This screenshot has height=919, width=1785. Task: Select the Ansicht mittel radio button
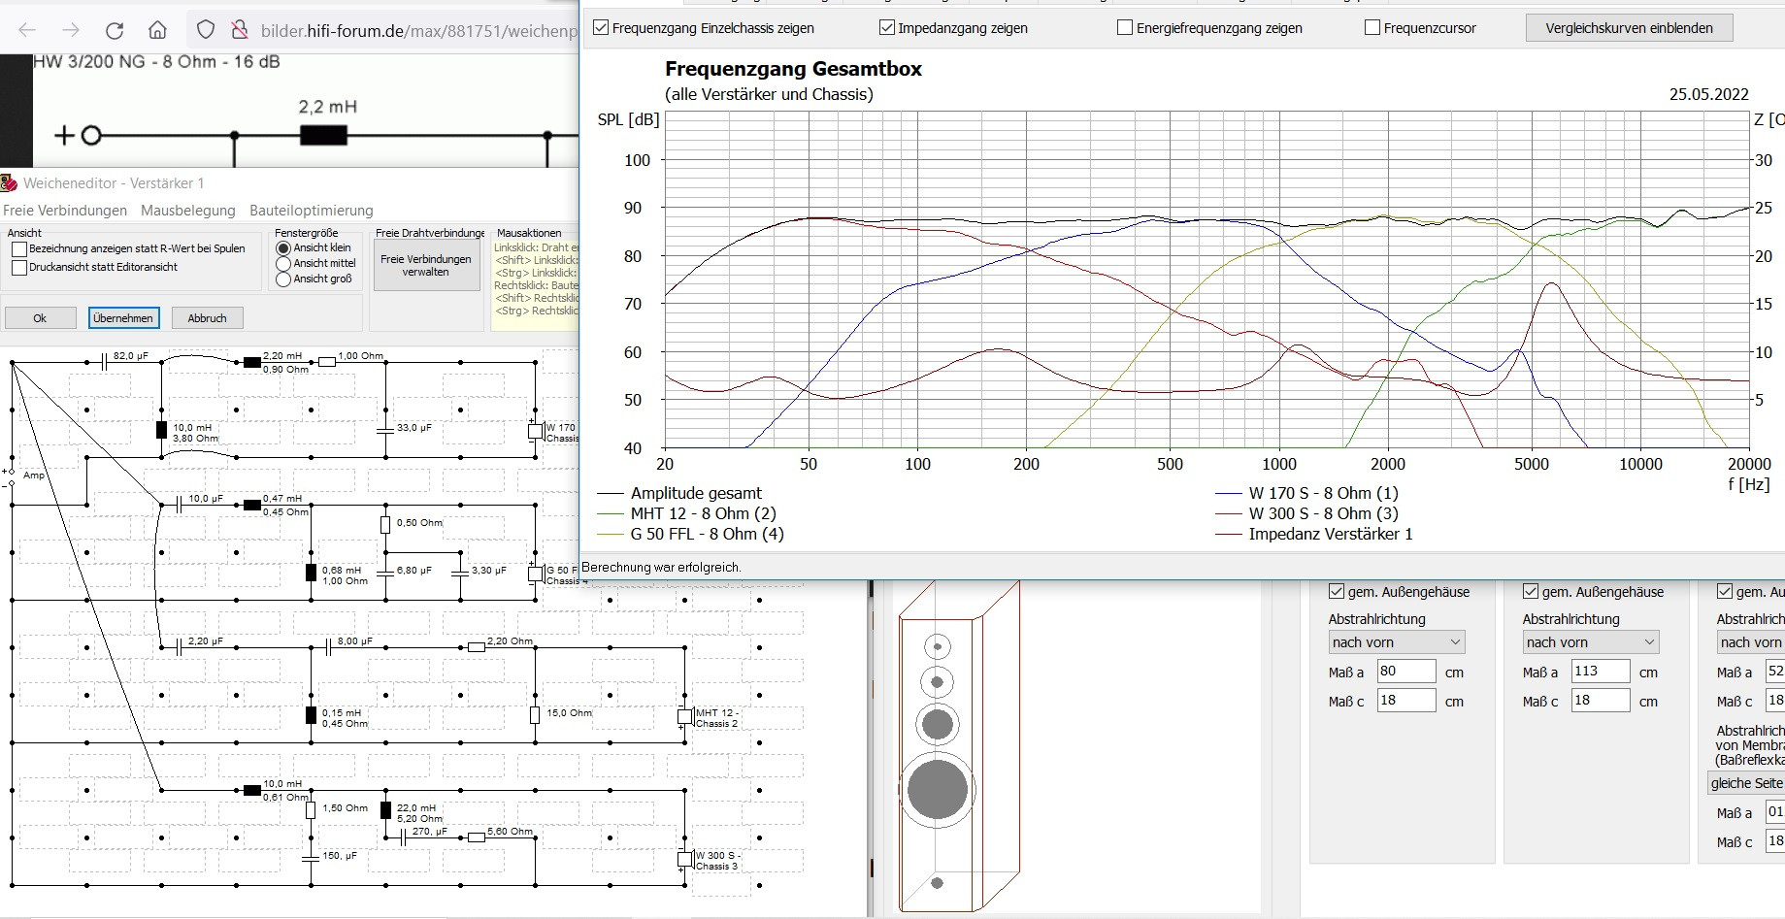283,263
